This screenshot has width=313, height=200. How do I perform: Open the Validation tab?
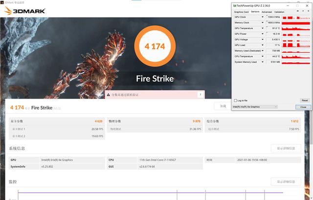coord(279,12)
